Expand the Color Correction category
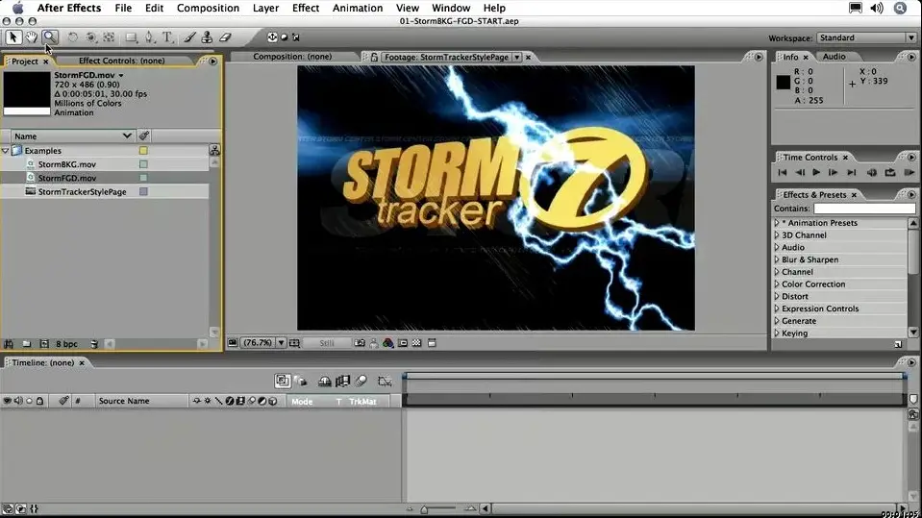The width and height of the screenshot is (922, 518). pos(777,284)
